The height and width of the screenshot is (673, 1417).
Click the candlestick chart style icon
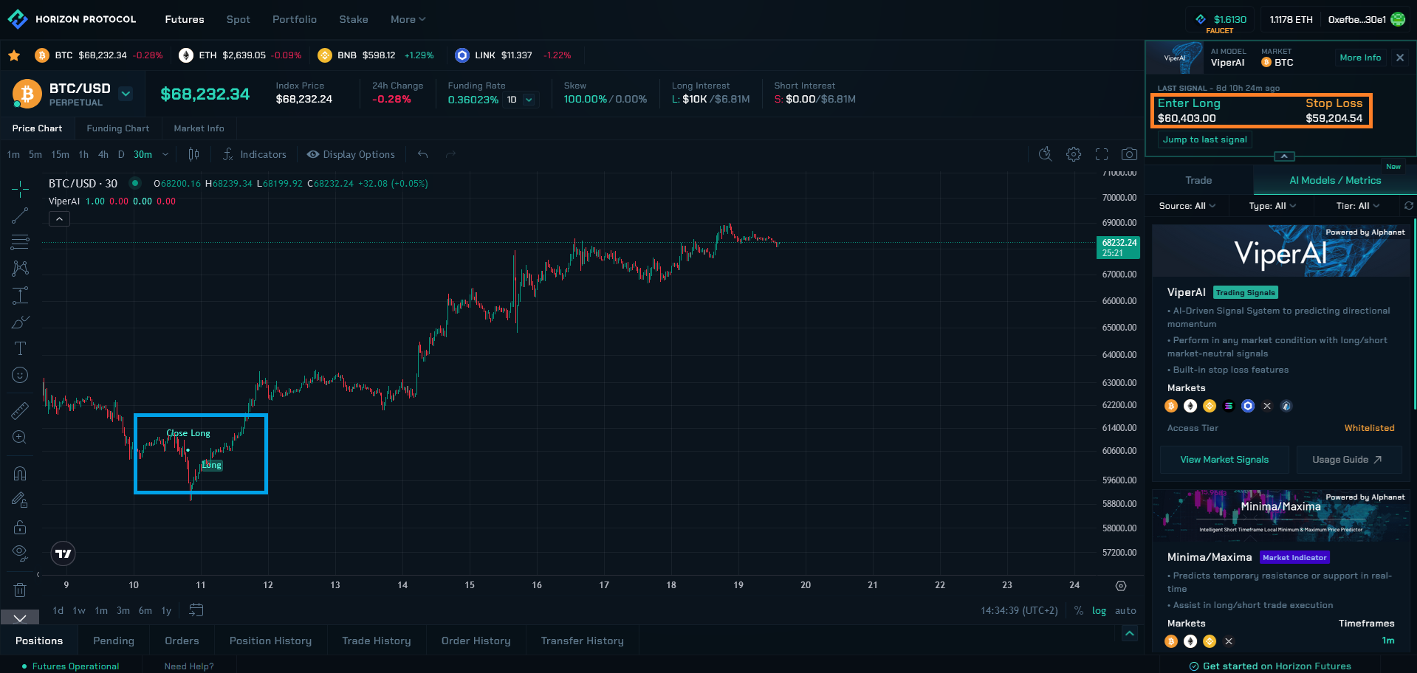tap(193, 154)
